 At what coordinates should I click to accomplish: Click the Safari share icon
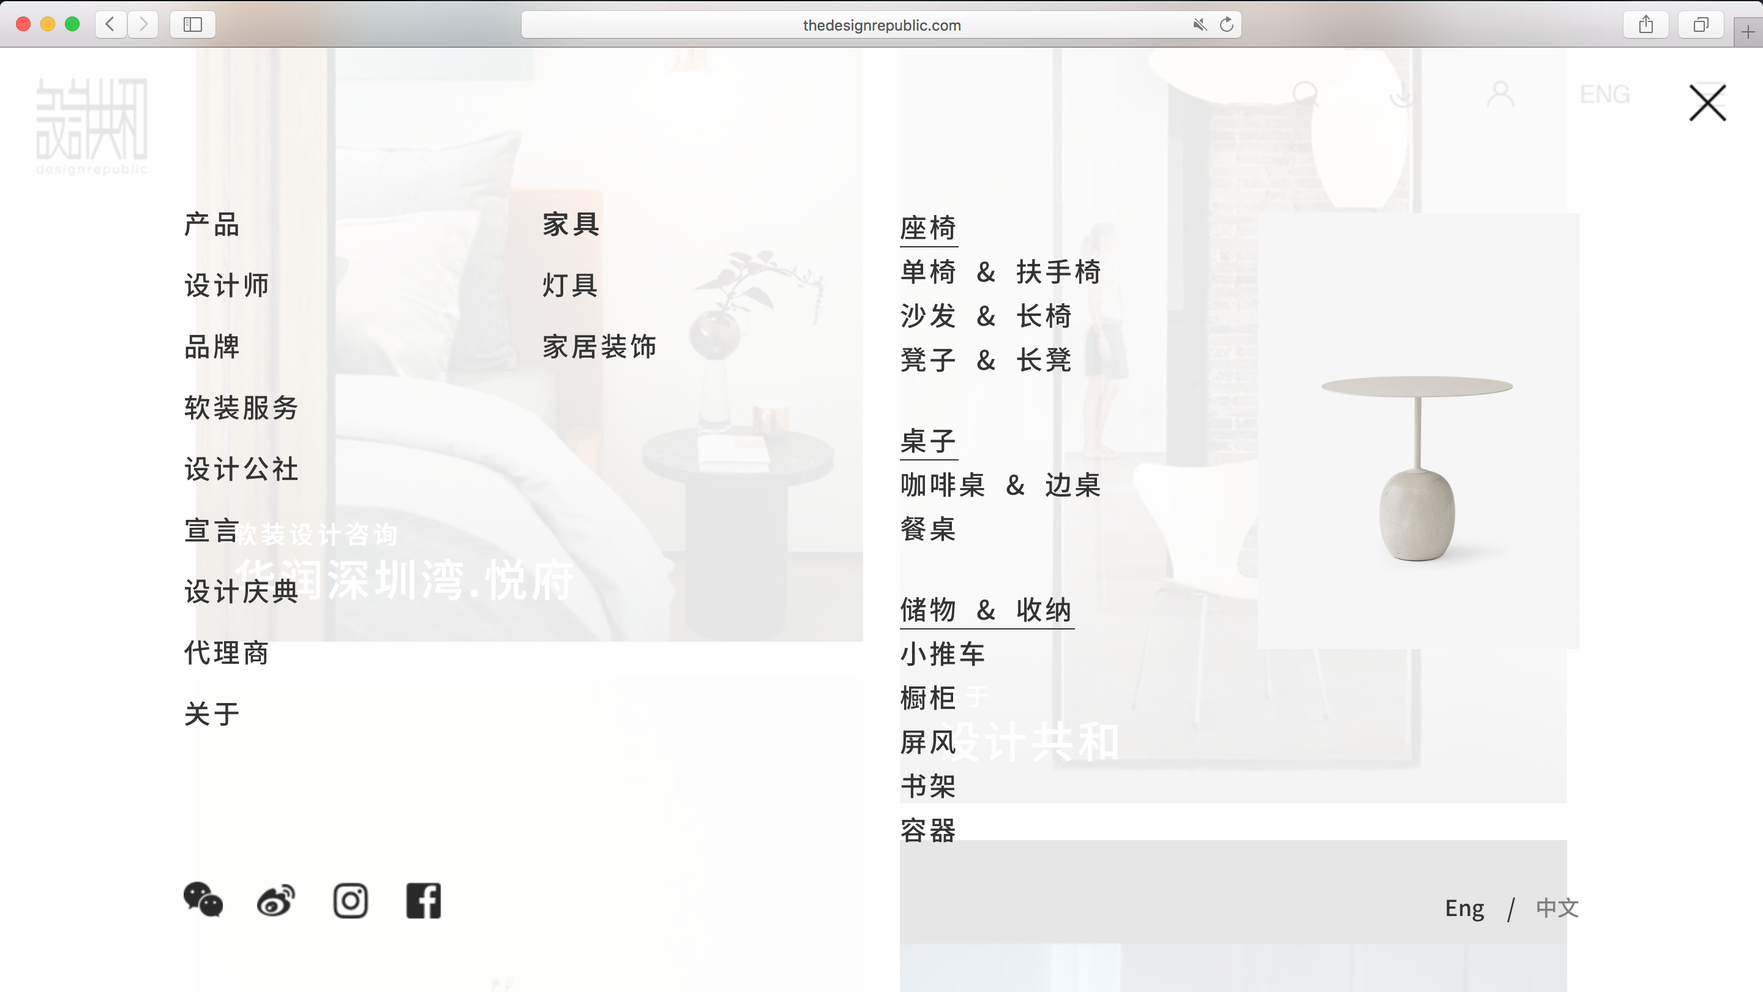click(x=1646, y=25)
